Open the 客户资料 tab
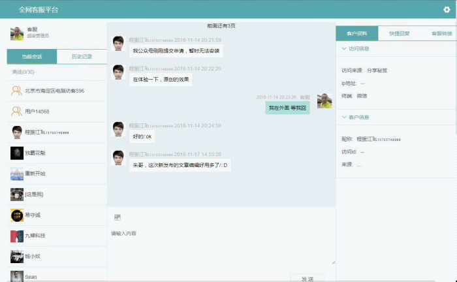The height and width of the screenshot is (282, 457). pos(357,33)
